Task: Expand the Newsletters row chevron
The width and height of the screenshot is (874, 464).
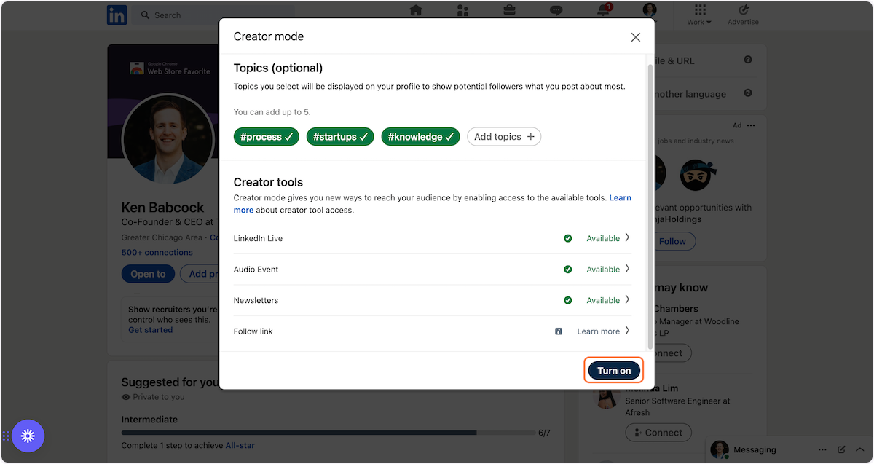Action: [x=627, y=299]
